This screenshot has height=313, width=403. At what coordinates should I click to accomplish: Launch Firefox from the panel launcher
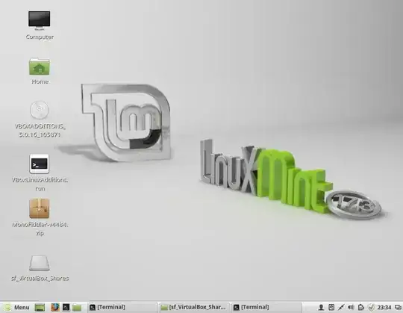coord(55,307)
